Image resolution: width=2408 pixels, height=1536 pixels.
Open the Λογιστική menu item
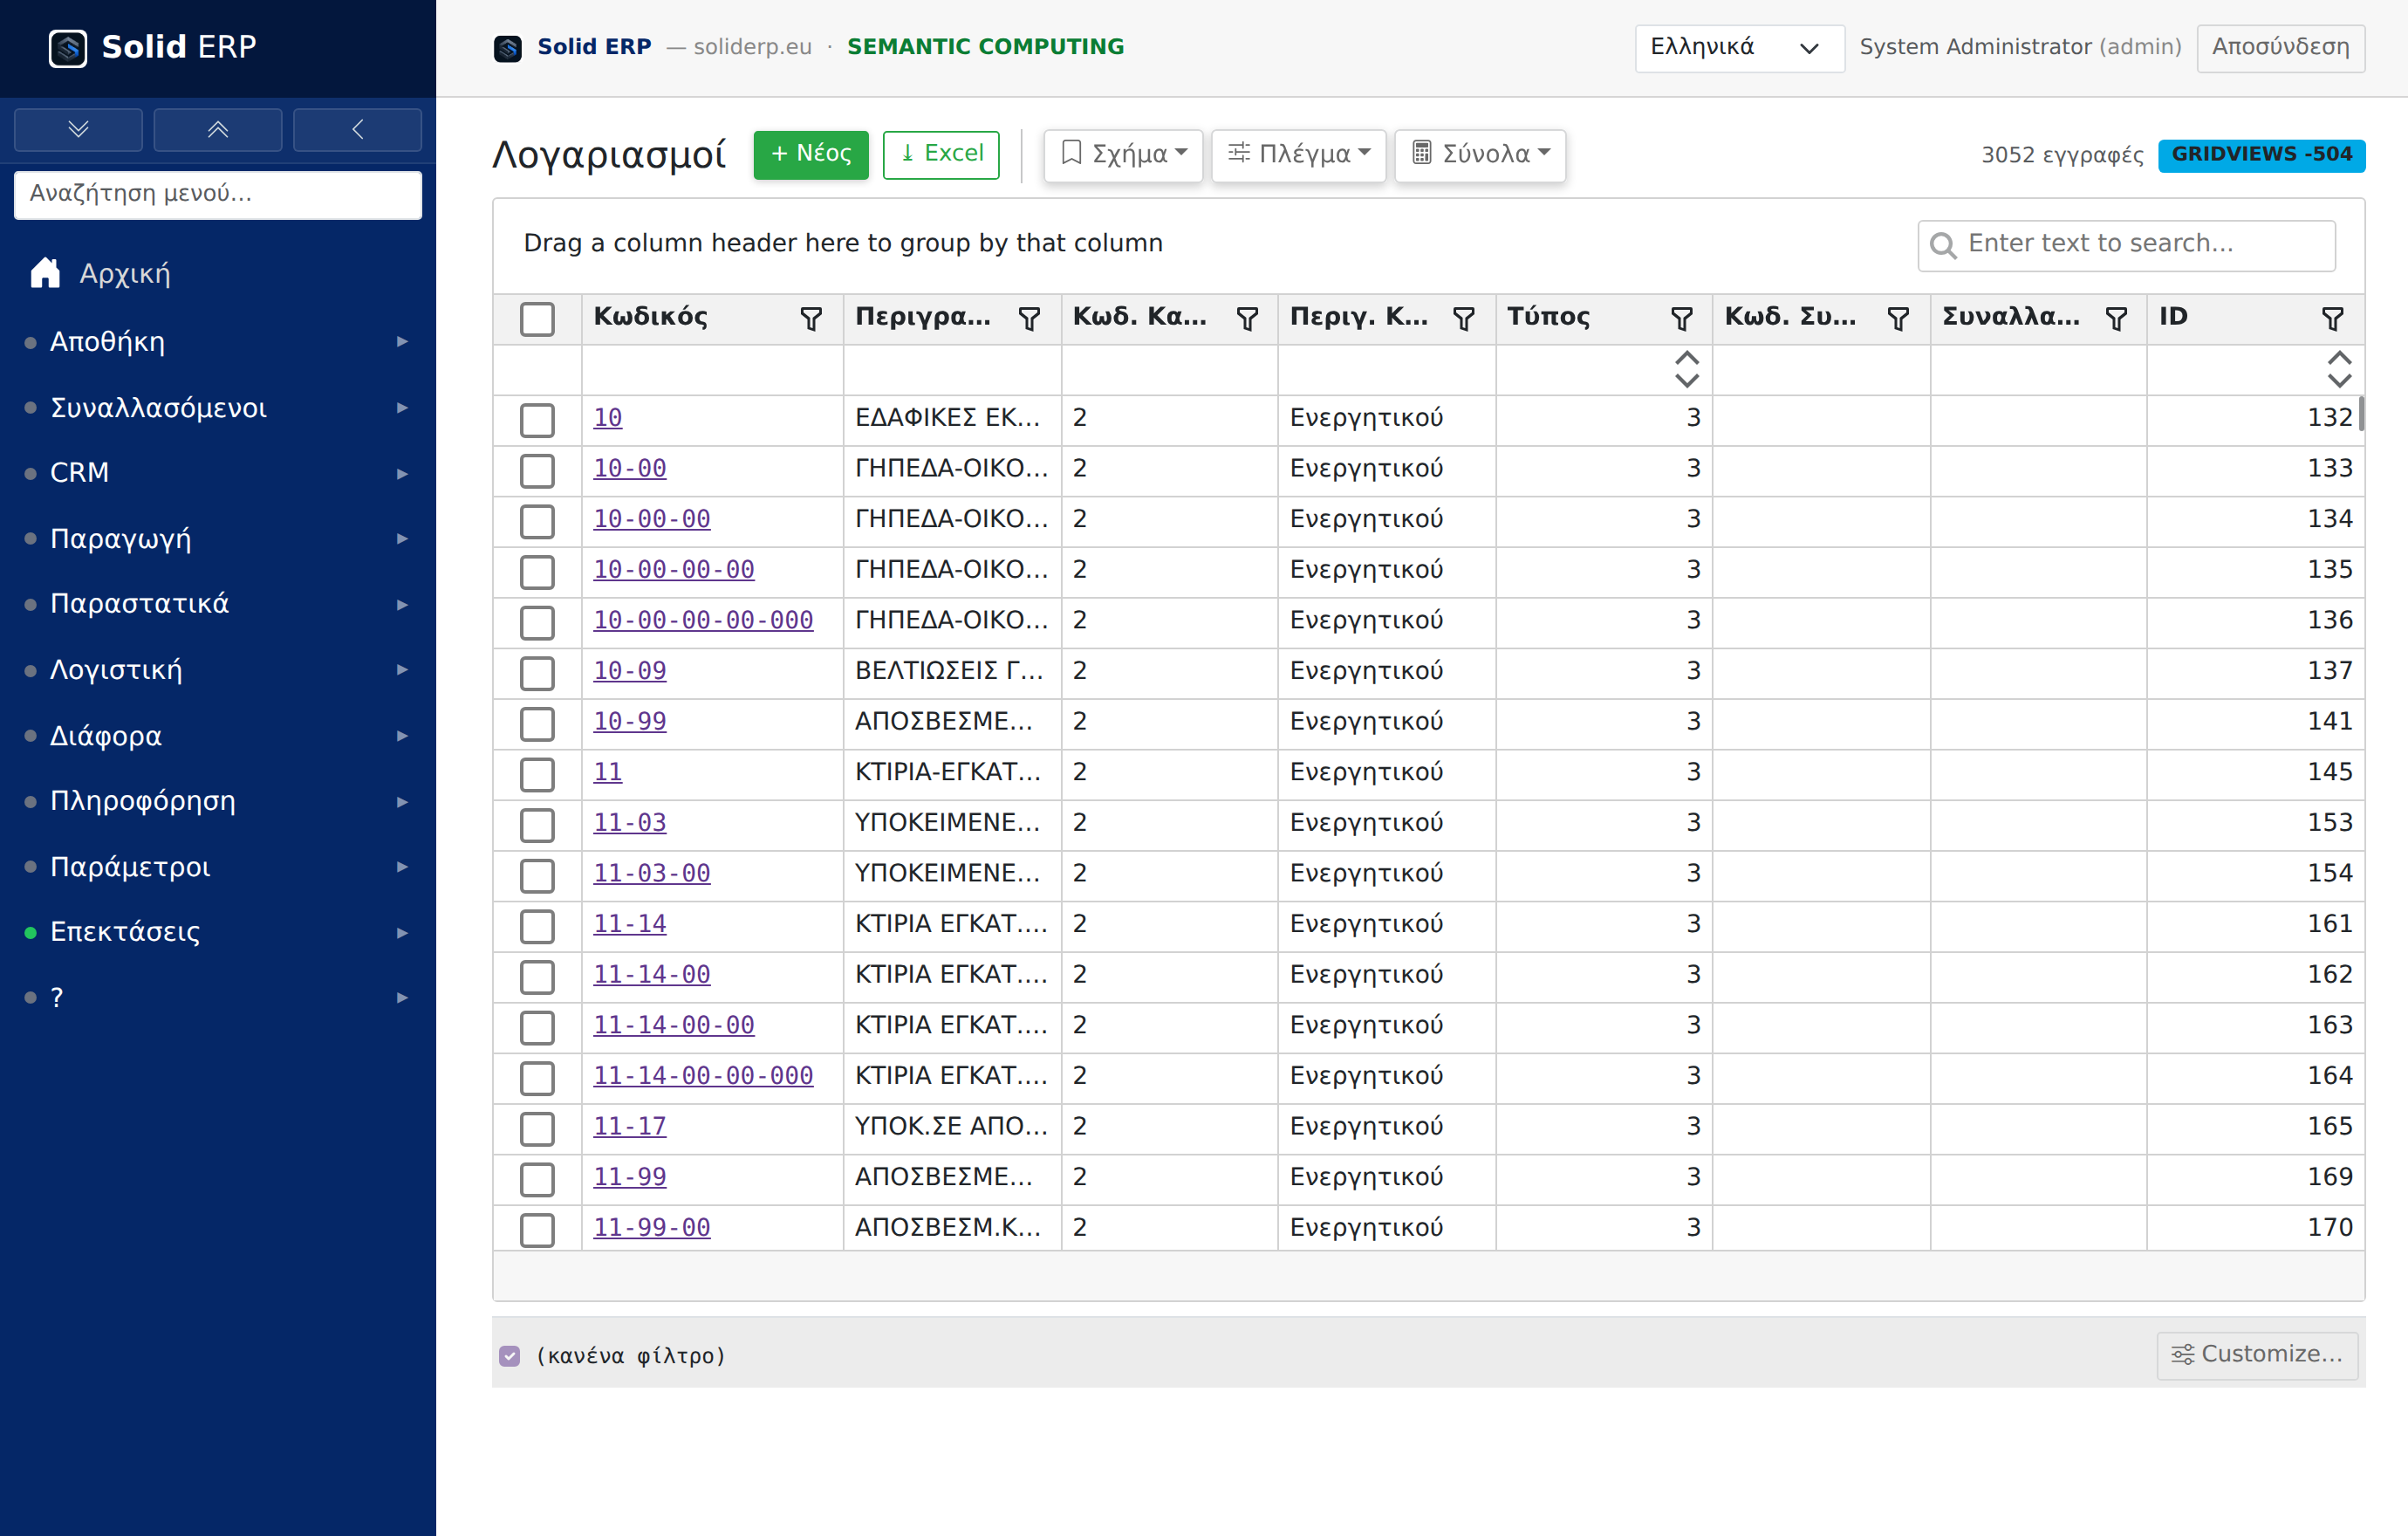[218, 670]
